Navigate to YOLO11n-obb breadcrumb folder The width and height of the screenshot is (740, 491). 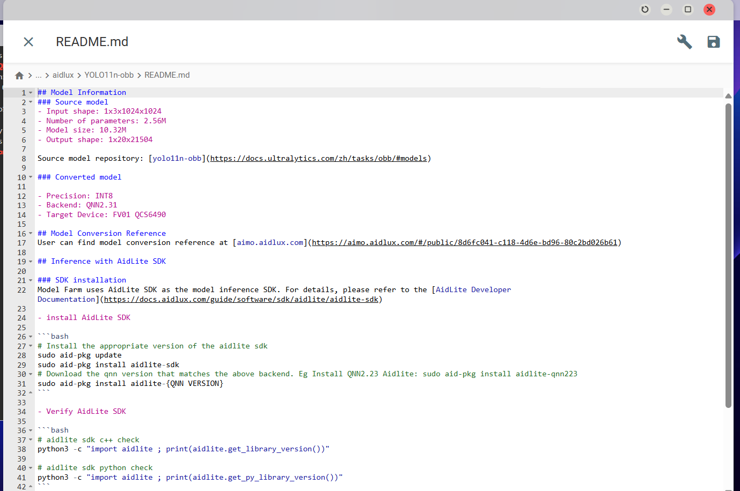coord(109,75)
